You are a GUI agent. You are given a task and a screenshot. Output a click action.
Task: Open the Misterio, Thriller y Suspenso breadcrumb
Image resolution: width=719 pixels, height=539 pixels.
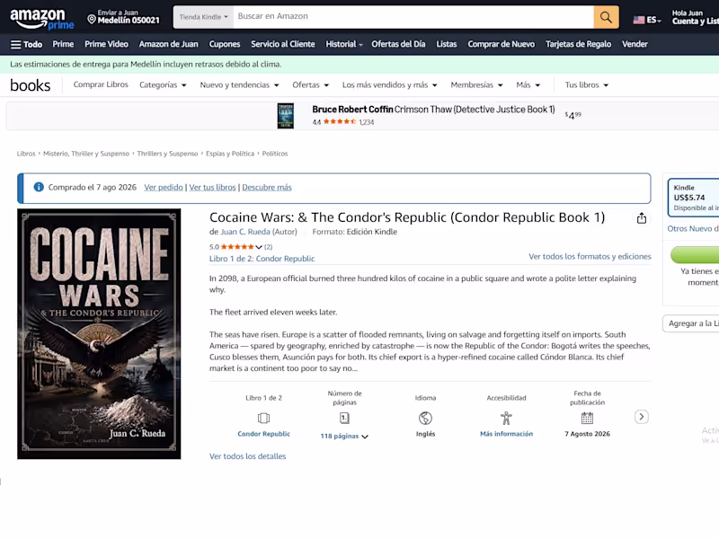(x=86, y=154)
